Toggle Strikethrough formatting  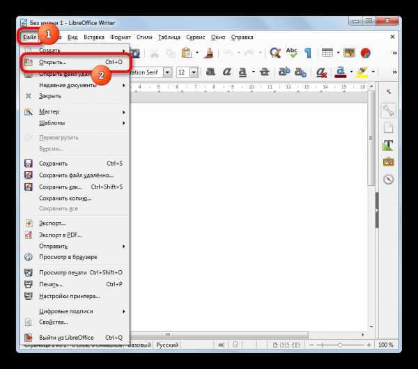[265, 72]
